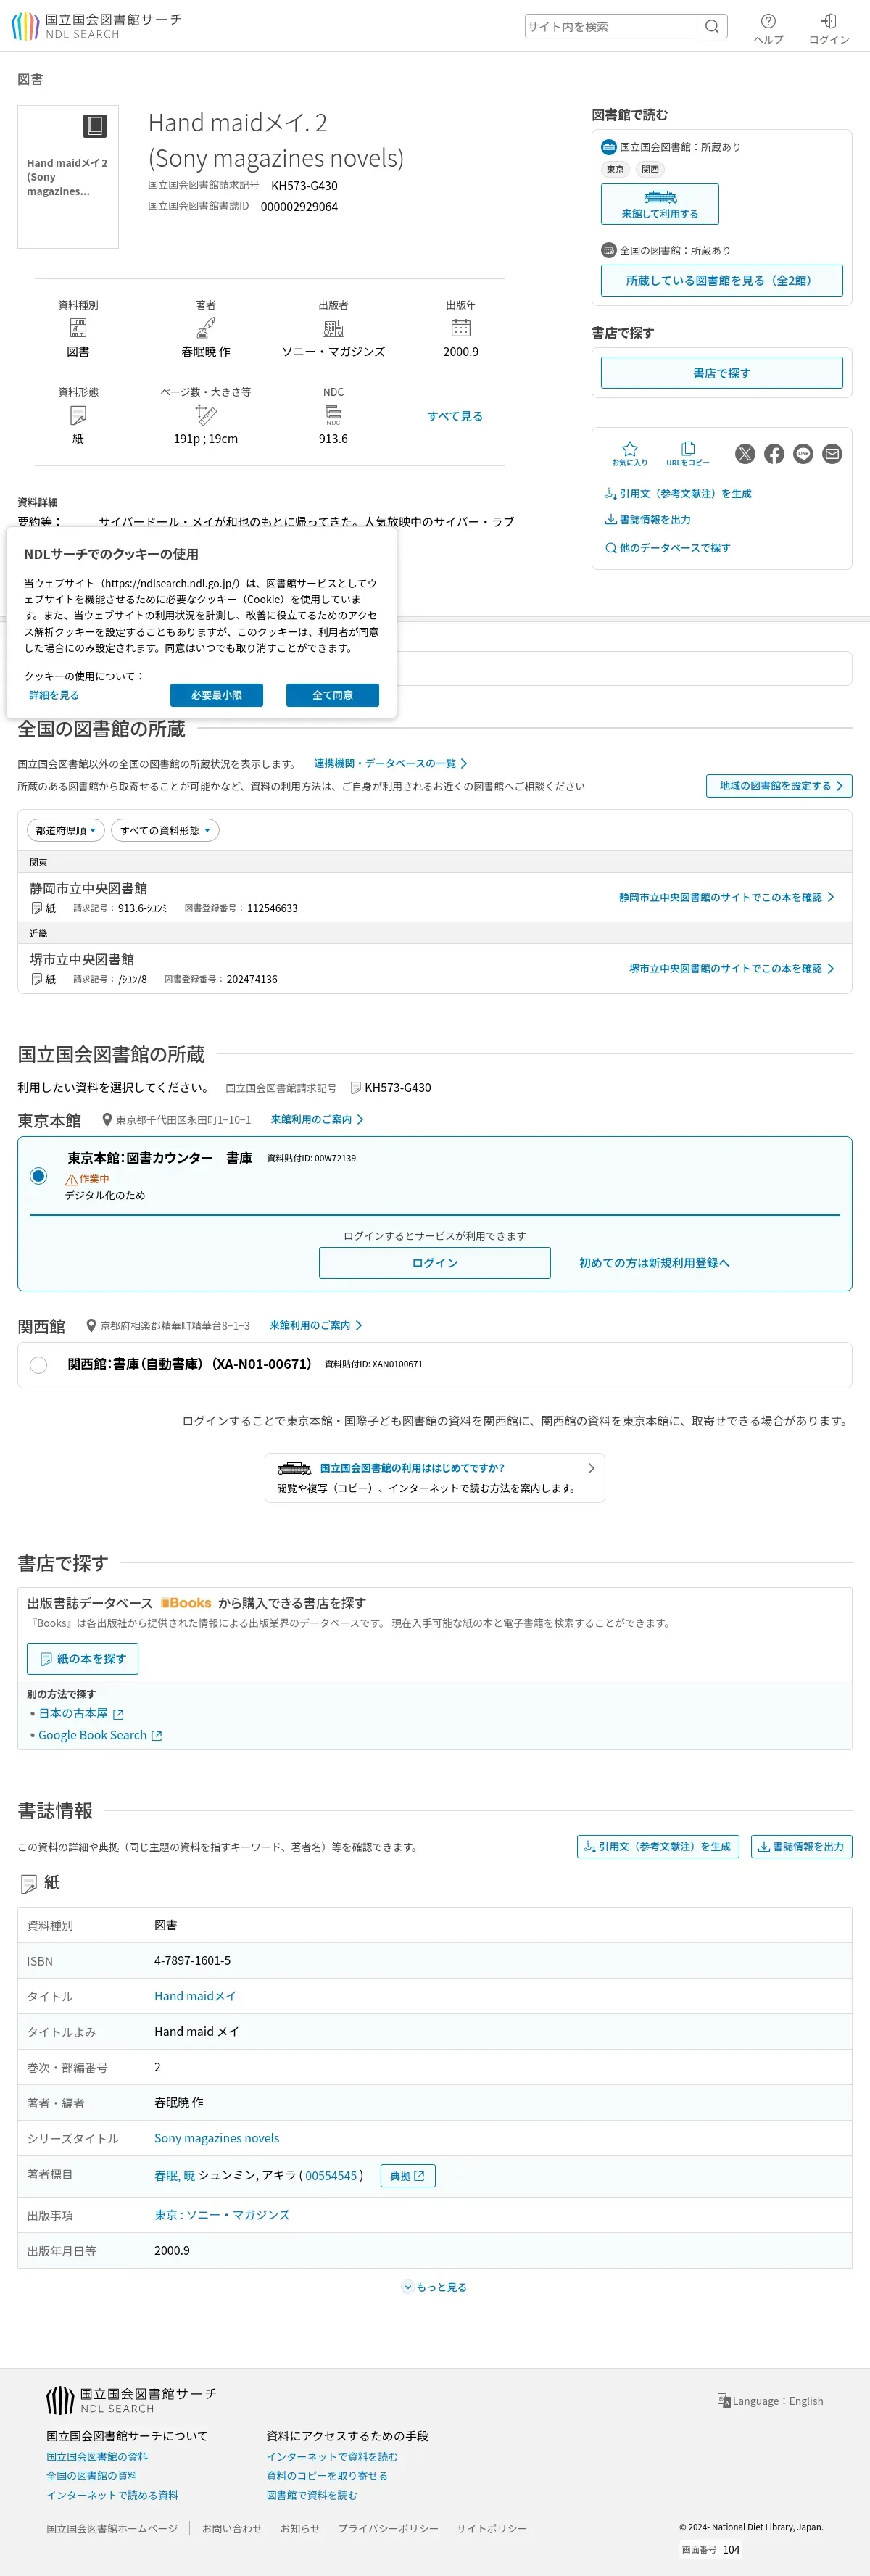This screenshot has width=870, height=2576.
Task: Click 地域の図書館を設定する button
Action: tap(779, 786)
